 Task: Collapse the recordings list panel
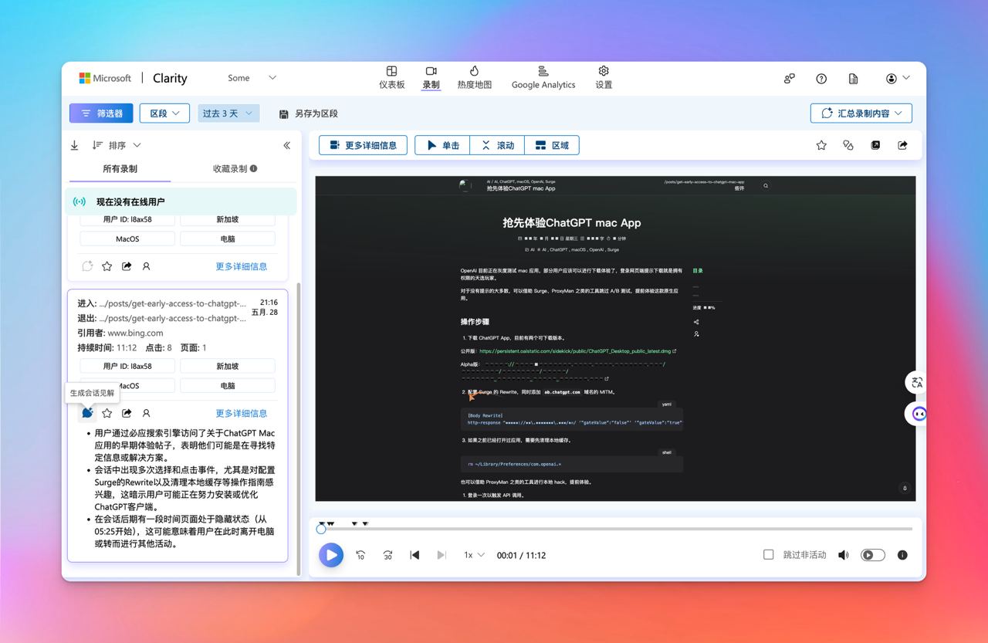[x=286, y=145]
